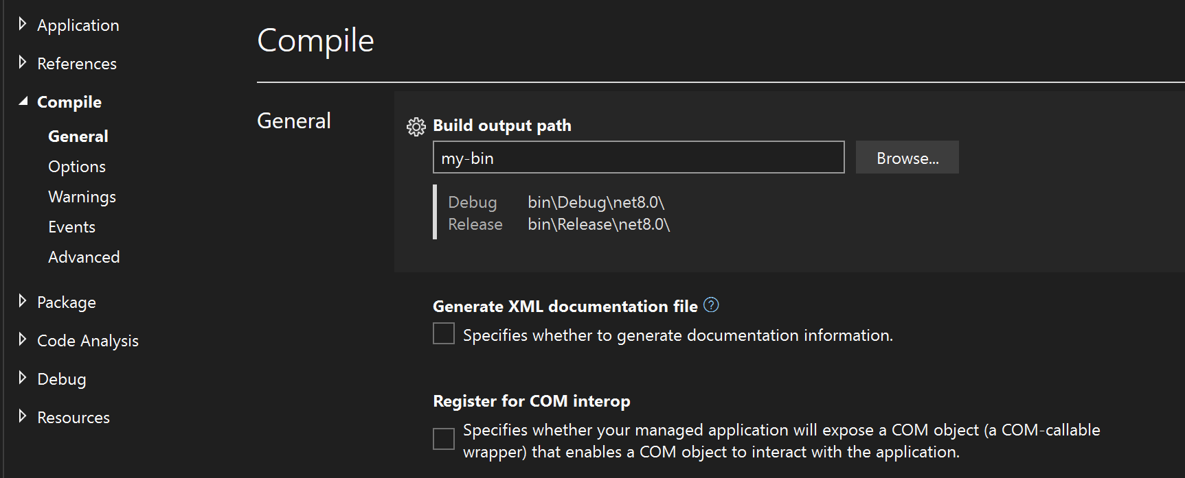Expand the Code Analysis section arrow

tap(23, 340)
